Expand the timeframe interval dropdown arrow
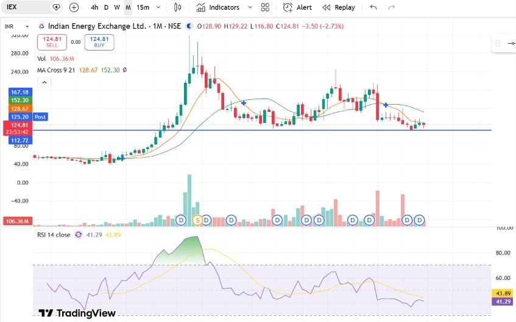 coord(158,7)
